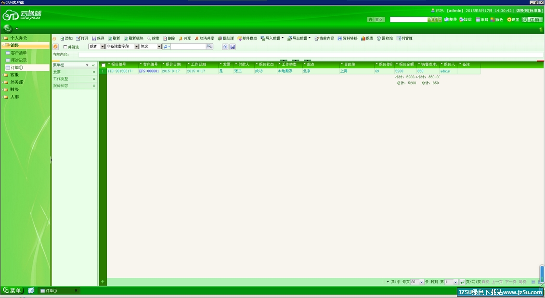Image resolution: width=545 pixels, height=298 pixels.
Task: Click the up arrow to collapse the header
Action: point(541,30)
